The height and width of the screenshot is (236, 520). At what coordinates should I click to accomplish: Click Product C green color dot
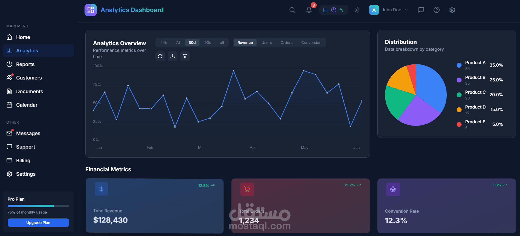(x=459, y=95)
